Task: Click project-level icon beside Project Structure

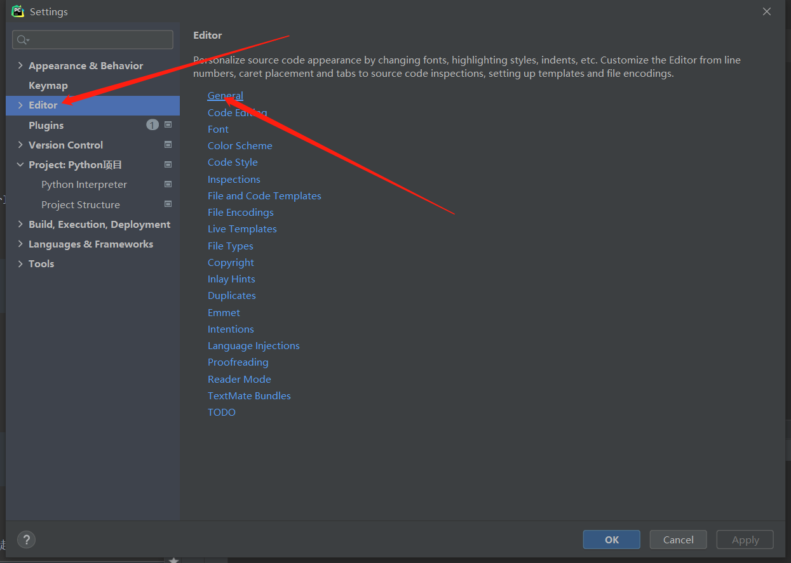Action: click(x=168, y=204)
